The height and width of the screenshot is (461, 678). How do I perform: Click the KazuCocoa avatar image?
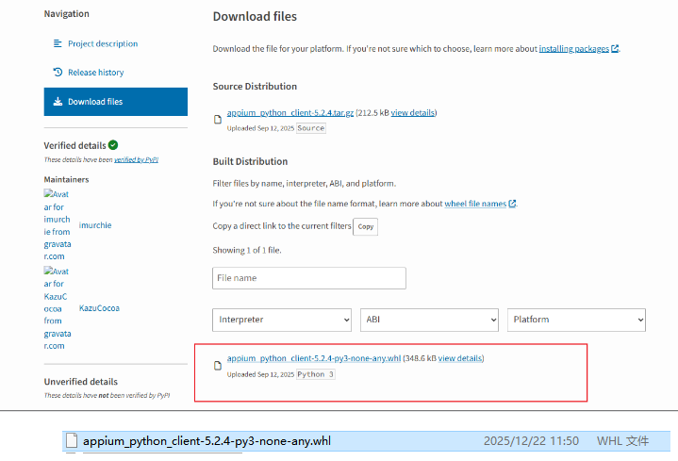click(x=58, y=308)
